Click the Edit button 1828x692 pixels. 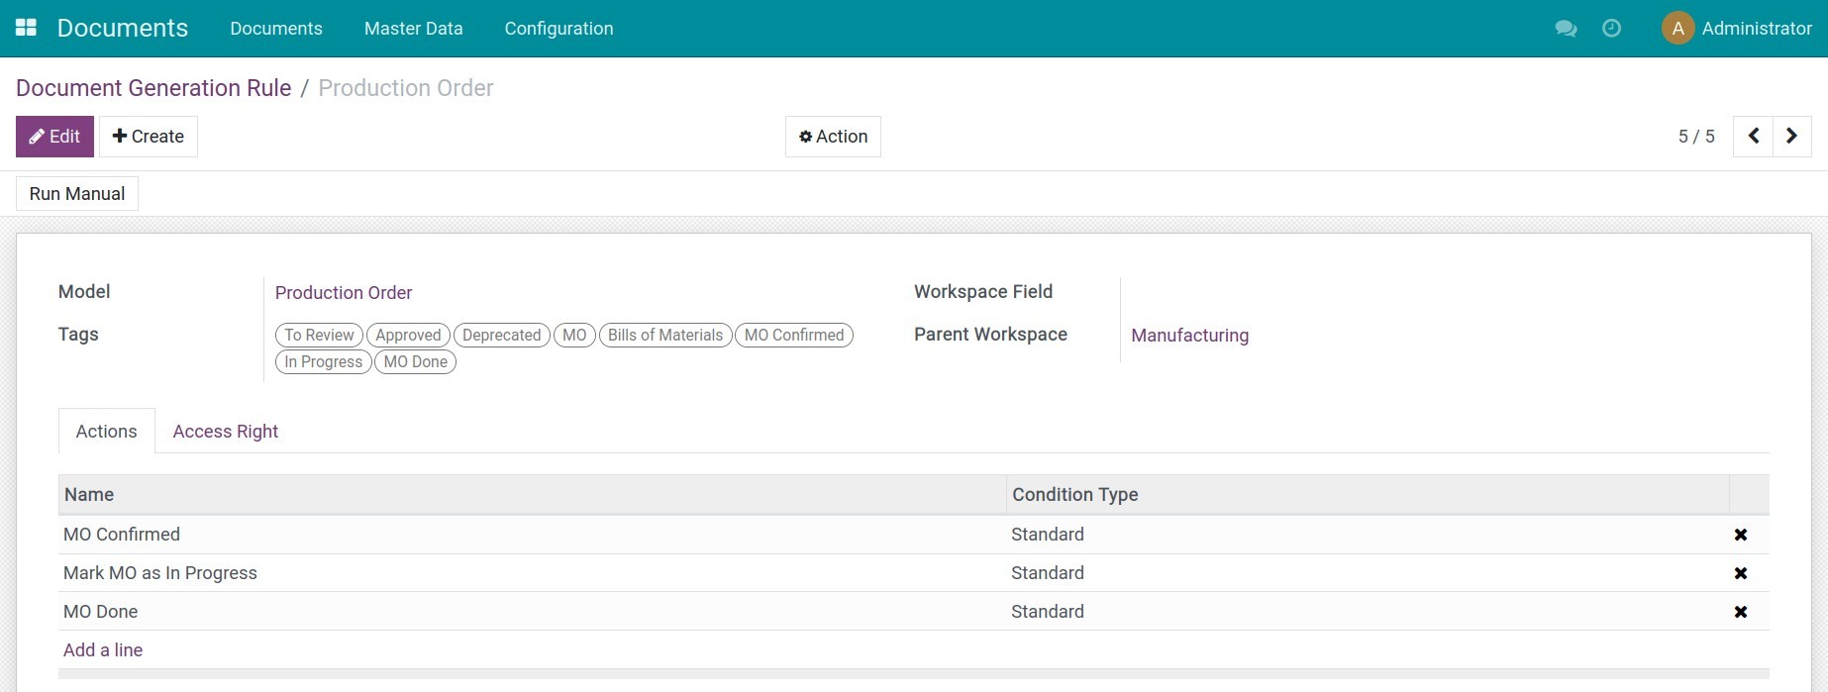pos(54,137)
